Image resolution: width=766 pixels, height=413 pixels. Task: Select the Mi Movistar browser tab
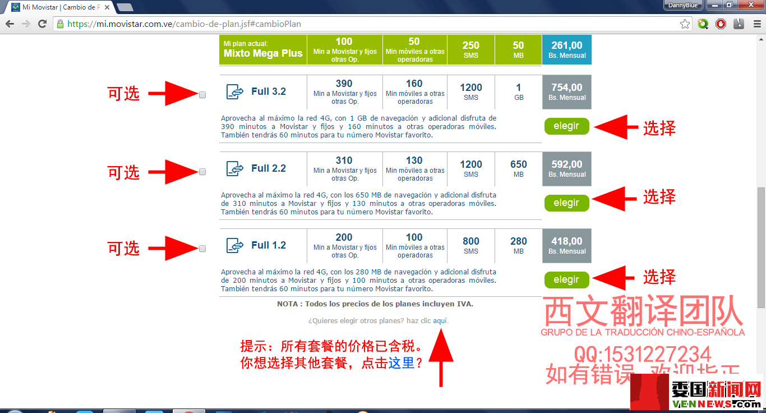[x=60, y=7]
